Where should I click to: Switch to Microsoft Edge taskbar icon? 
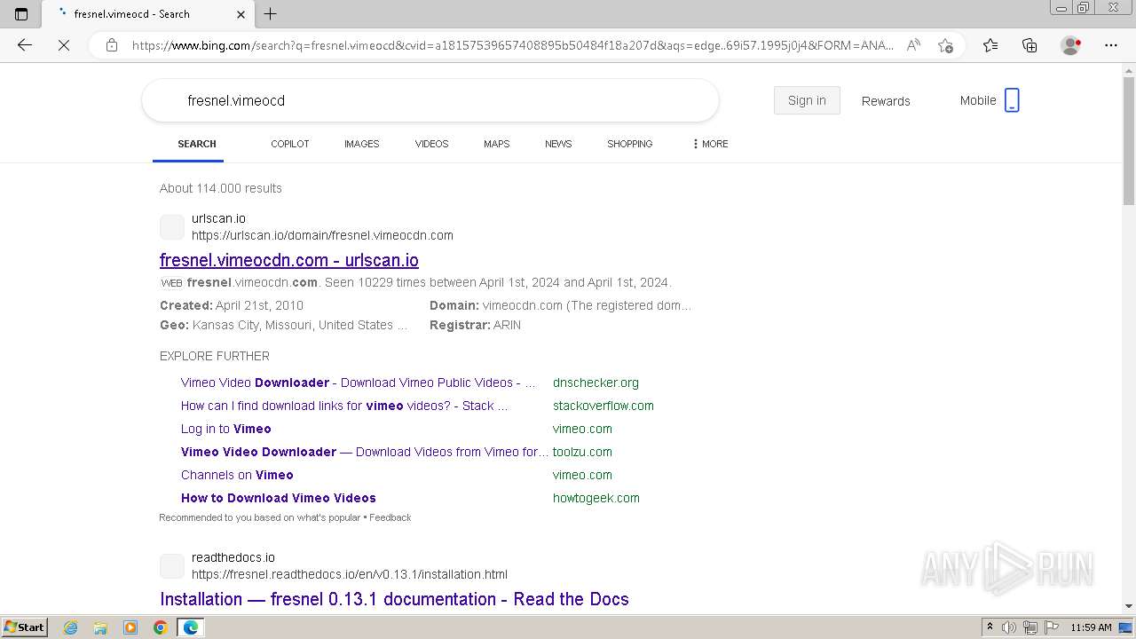[x=191, y=627]
